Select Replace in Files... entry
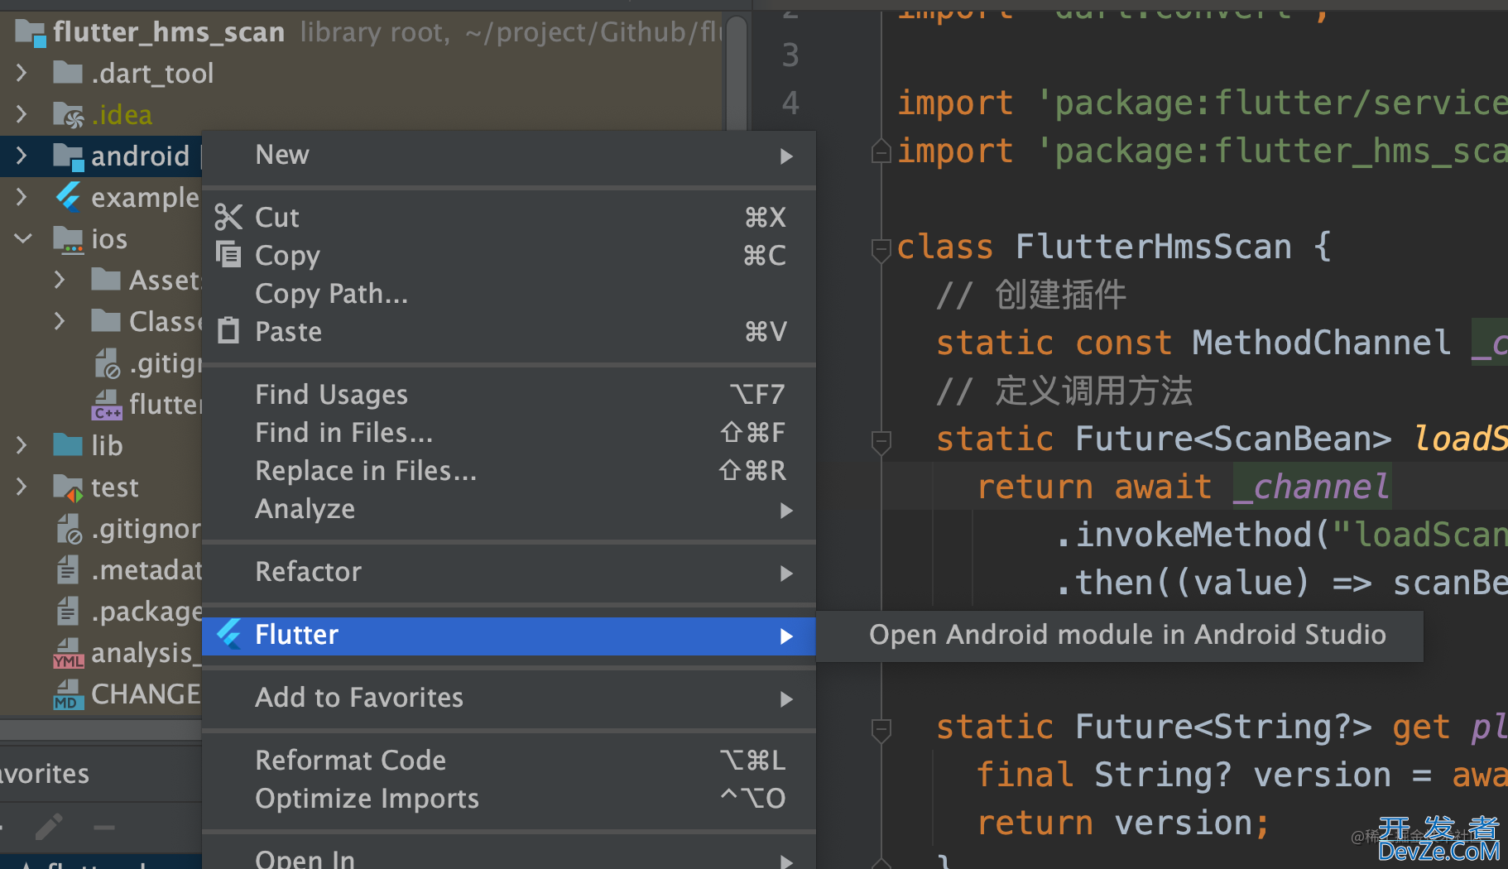 [508, 470]
